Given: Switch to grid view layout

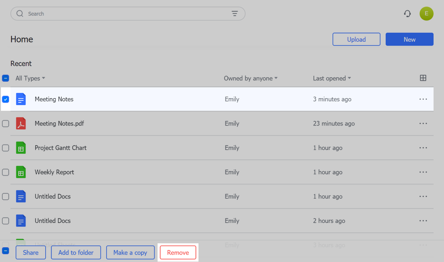Looking at the screenshot, I should tap(423, 78).
